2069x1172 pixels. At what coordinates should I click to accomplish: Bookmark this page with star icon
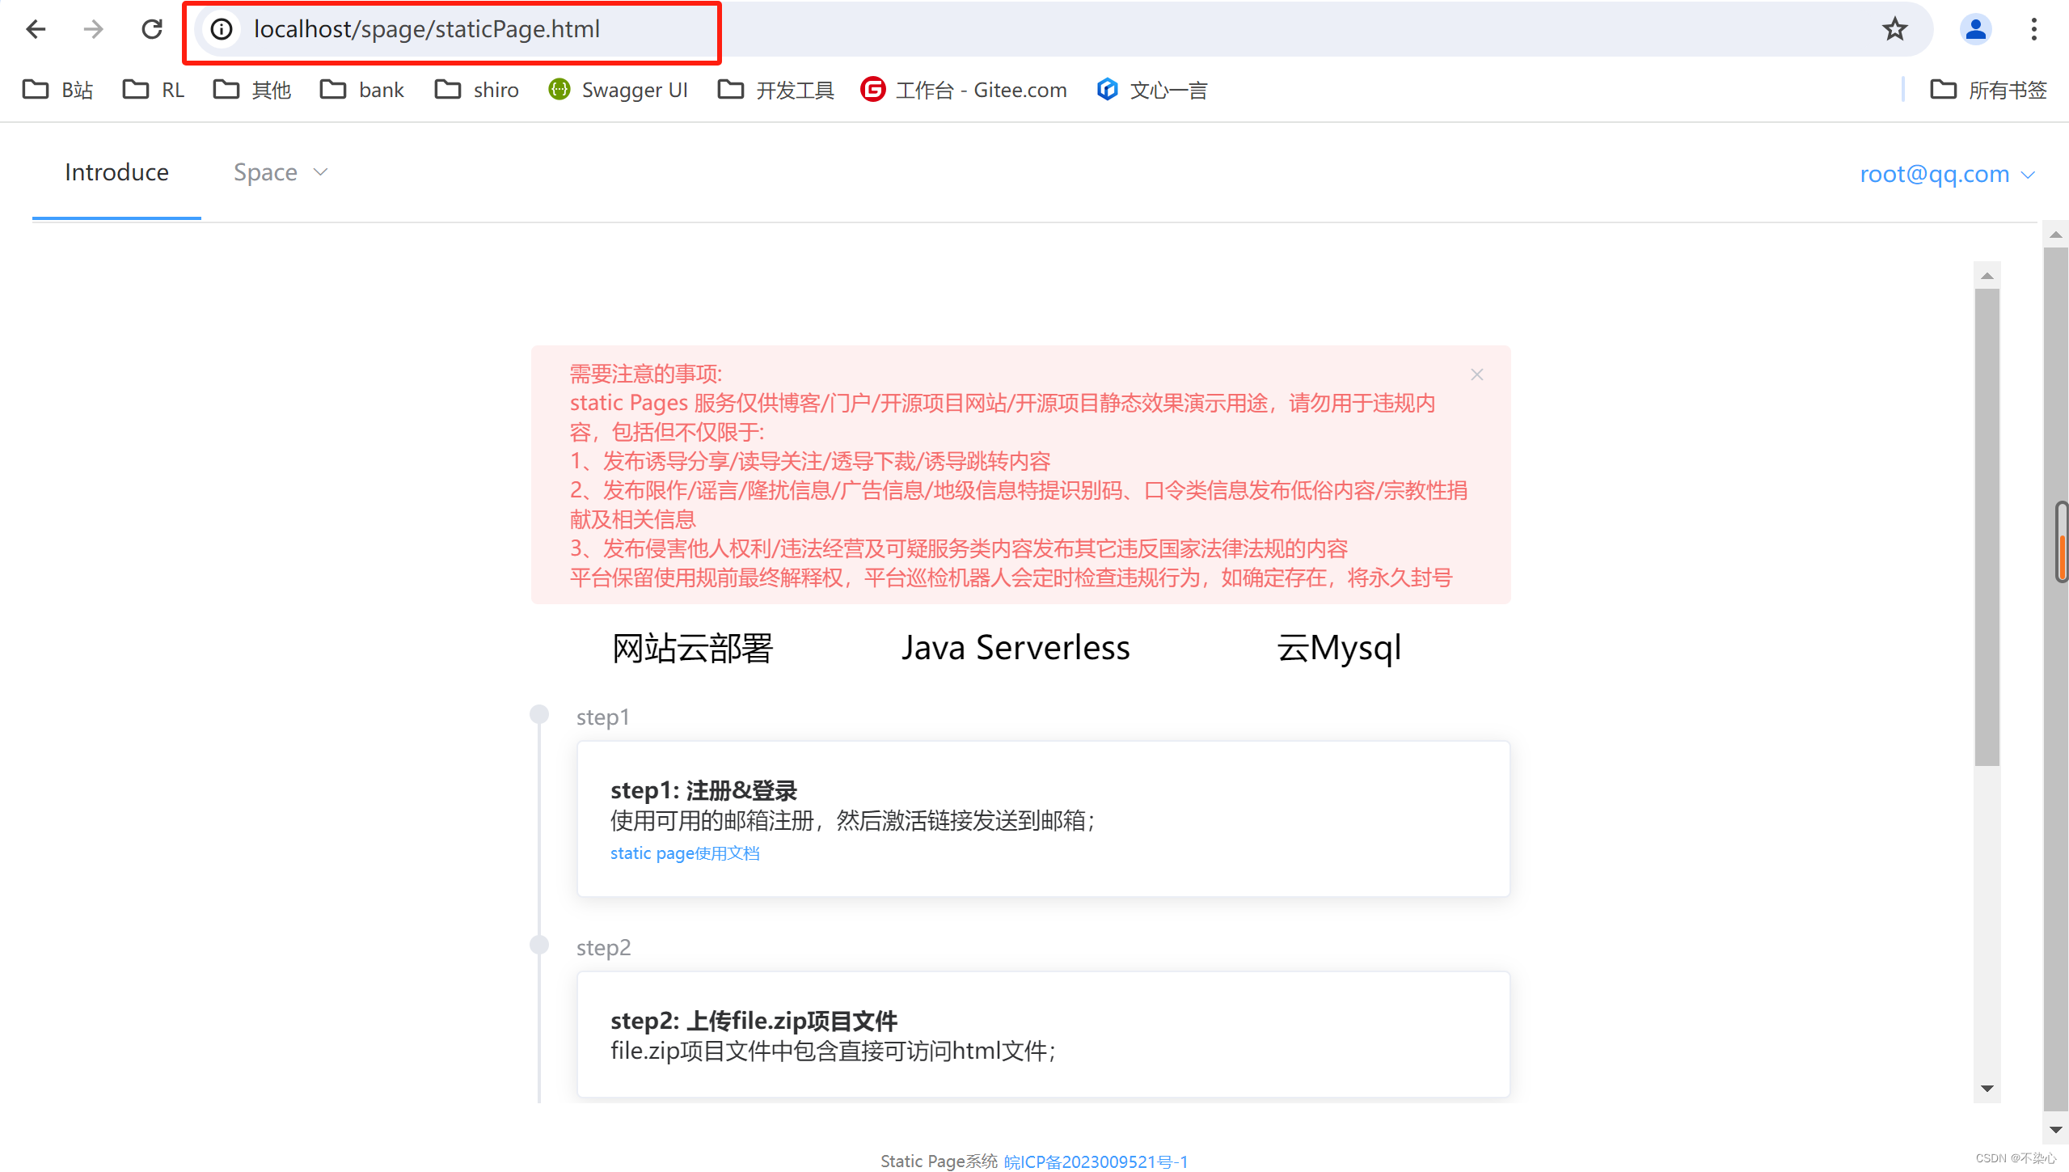coord(1894,30)
